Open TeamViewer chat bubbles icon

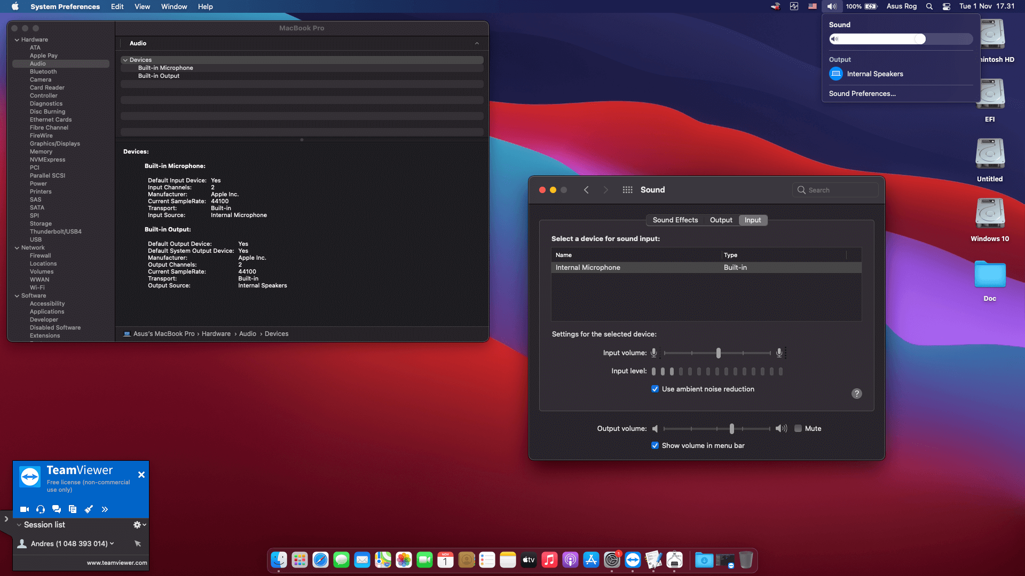pos(57,509)
